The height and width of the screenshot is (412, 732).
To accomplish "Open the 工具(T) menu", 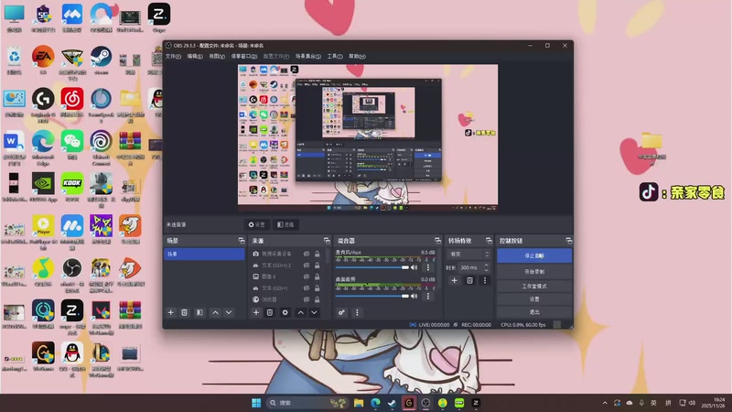I will 335,56.
